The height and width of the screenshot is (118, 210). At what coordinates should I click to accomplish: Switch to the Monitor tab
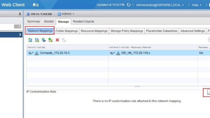click(x=49, y=21)
